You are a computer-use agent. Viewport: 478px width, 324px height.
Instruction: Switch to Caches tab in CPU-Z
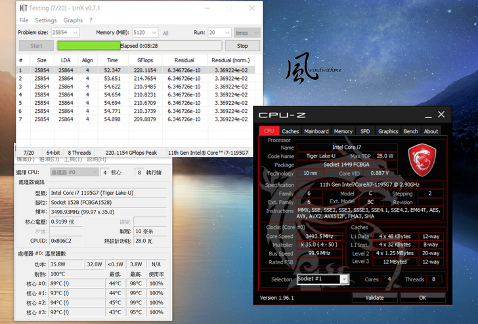(290, 131)
